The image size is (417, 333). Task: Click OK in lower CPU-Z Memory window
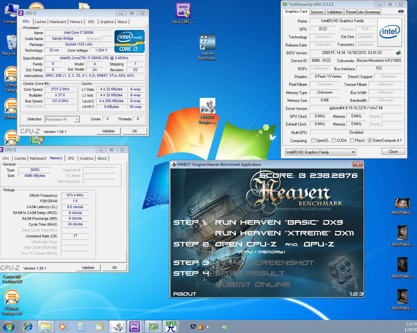click(114, 268)
